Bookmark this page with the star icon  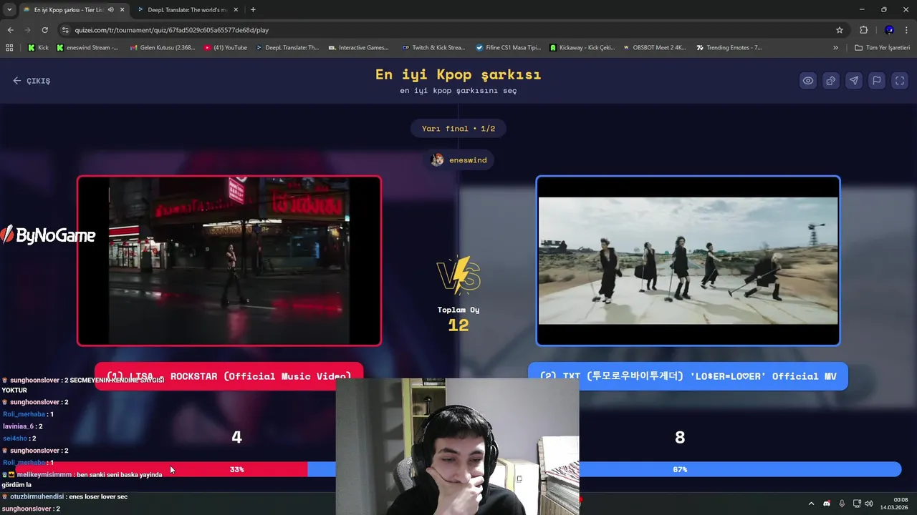pos(840,30)
